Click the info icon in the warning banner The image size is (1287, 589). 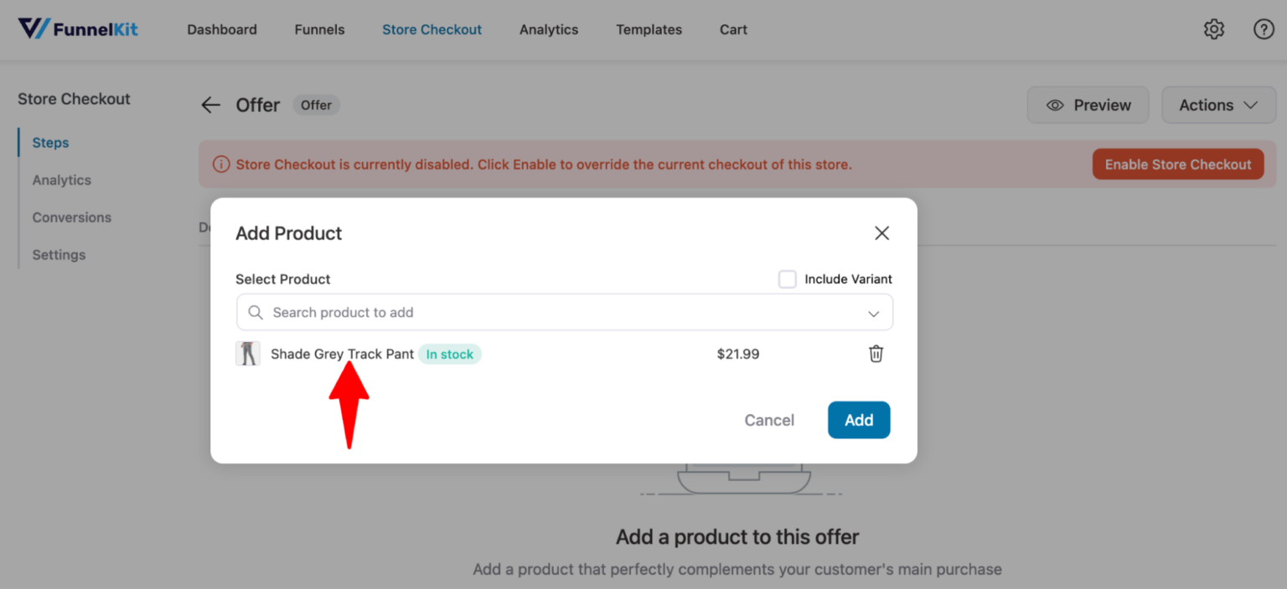click(x=220, y=164)
